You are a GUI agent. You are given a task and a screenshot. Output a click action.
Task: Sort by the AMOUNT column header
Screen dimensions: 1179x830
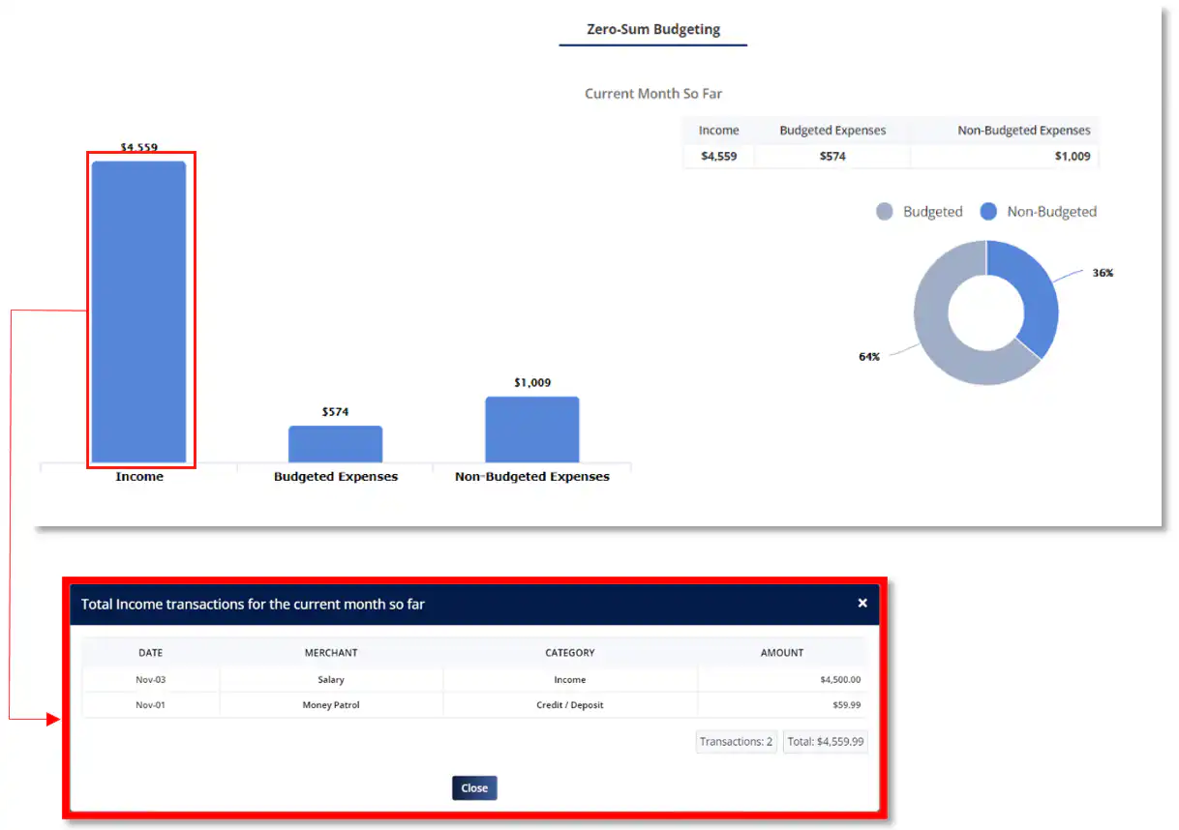click(x=781, y=653)
